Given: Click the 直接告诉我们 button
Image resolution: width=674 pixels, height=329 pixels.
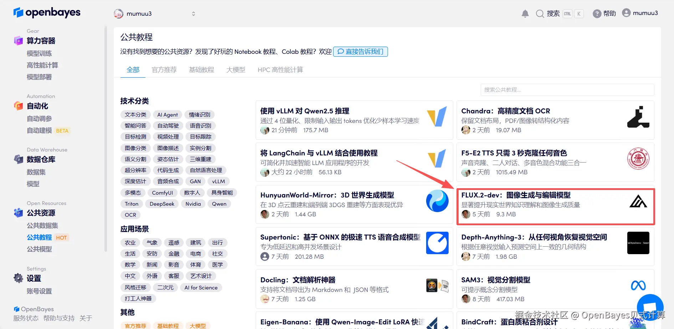Looking at the screenshot, I should click(360, 51).
